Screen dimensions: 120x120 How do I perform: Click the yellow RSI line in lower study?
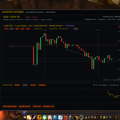pos(114,94)
